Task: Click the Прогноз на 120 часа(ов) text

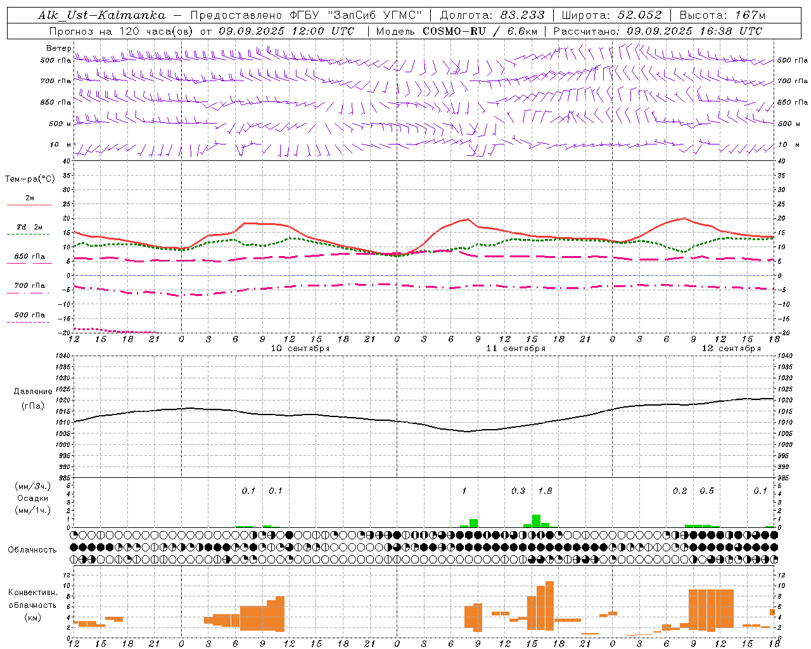Action: 122,31
